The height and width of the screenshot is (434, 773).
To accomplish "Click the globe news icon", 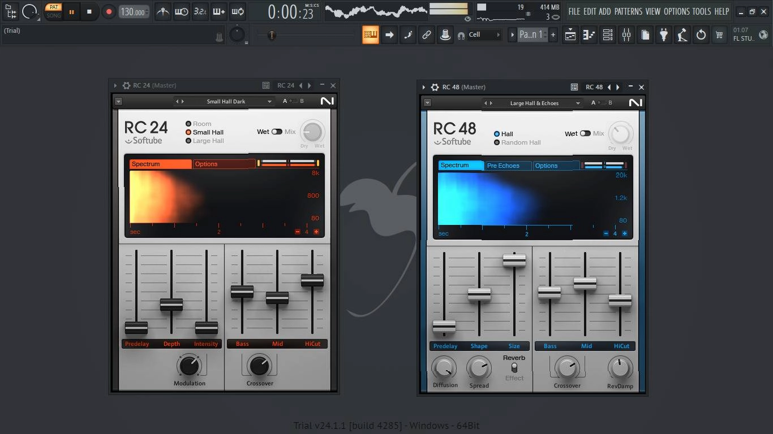I will (x=764, y=34).
